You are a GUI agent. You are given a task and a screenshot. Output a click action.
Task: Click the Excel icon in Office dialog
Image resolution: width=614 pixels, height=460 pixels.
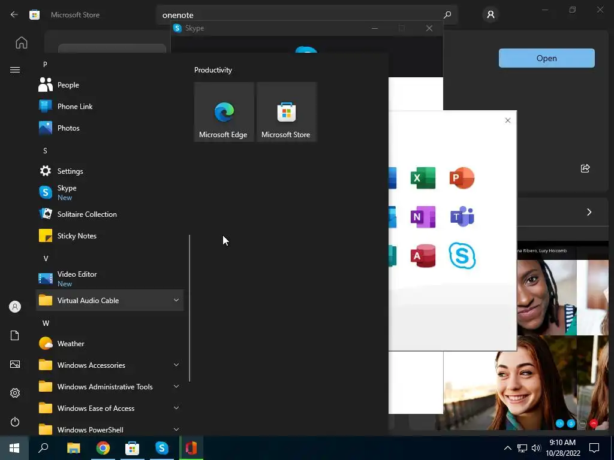pyautogui.click(x=423, y=178)
